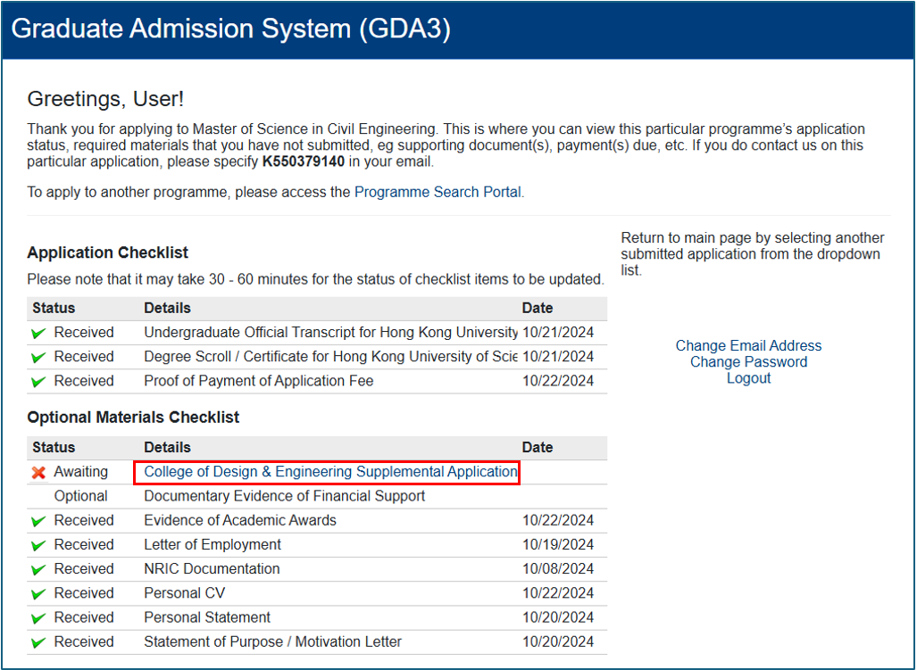917x670 pixels.
Task: Click the application number K550379140
Action: [x=304, y=161]
